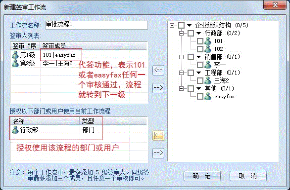Click the 第1级 signer level icon
Viewport: 290px width, 190px height.
coord(15,55)
